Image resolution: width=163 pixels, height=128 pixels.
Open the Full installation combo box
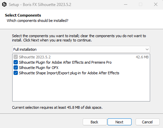click(81, 49)
